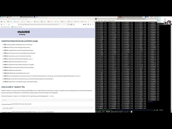Click the CTRL-R list item text
Screen dimensions: 172x129
[x=20, y=82]
